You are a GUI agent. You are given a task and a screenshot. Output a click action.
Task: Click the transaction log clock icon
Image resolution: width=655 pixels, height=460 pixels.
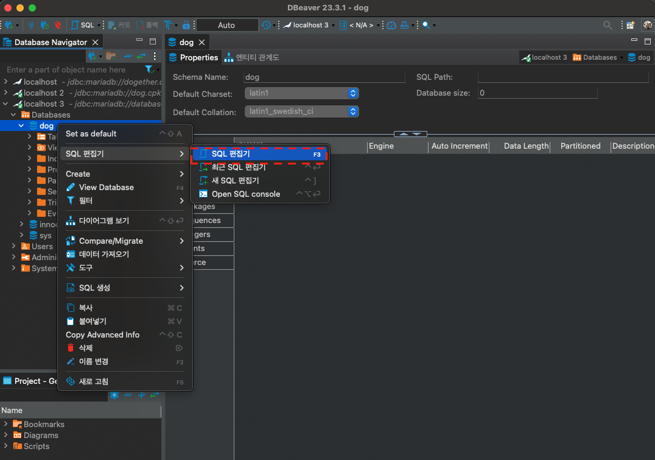coord(265,25)
